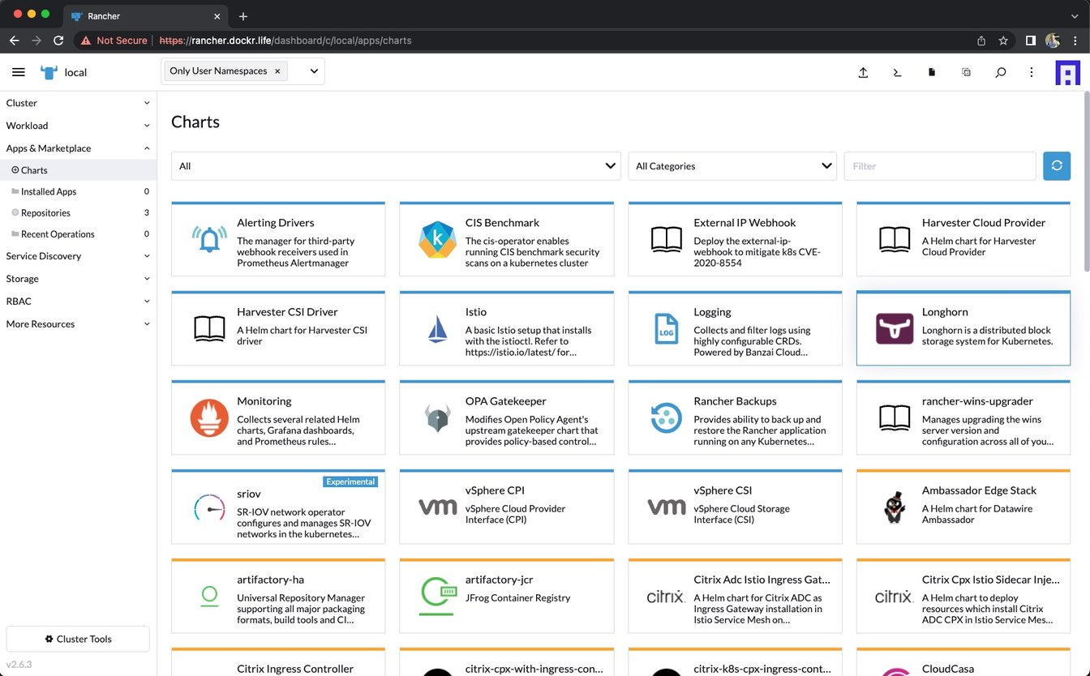The image size is (1090, 676).
Task: Download KubeConfig file icon
Action: coord(932,72)
